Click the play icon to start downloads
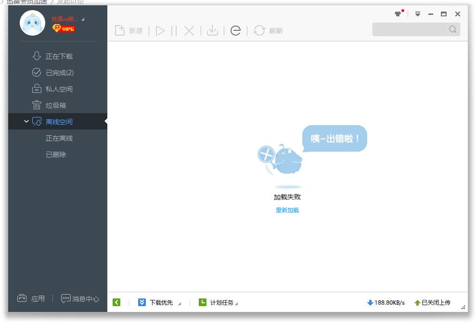Screen dimensions: 476x323 160,30
